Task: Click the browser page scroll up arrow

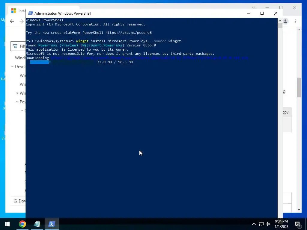Action: click(299, 30)
